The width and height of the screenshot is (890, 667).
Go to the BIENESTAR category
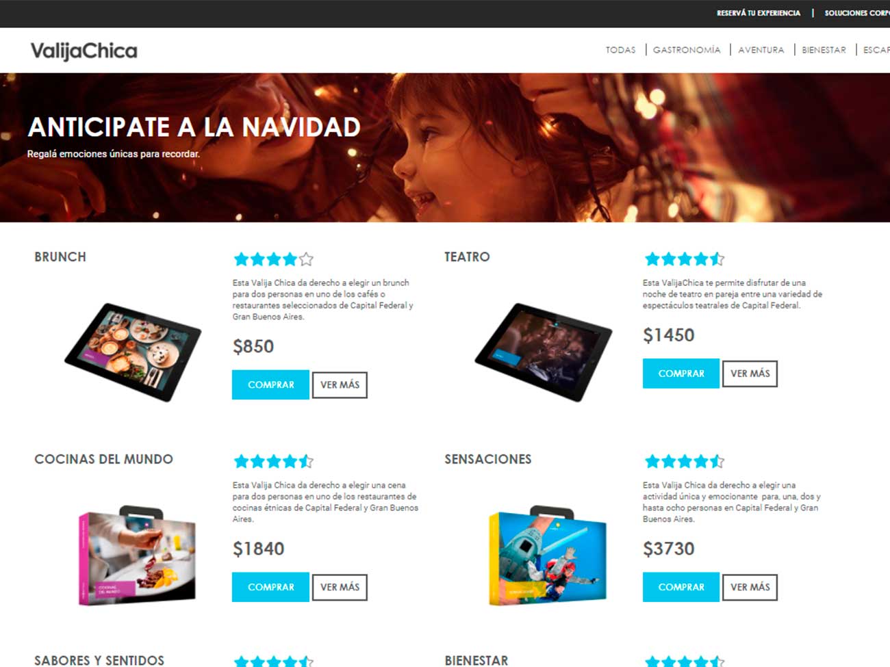[x=824, y=50]
